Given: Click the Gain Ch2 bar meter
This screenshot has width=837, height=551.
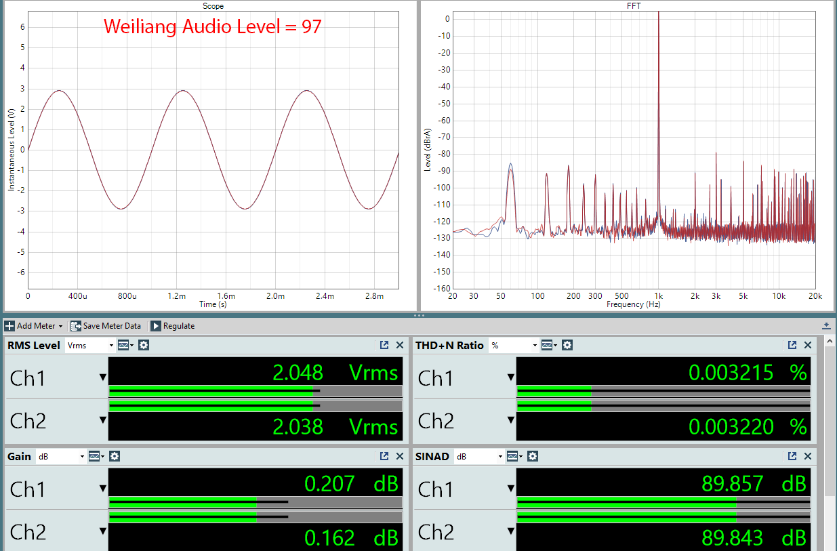Looking at the screenshot, I should pyautogui.click(x=256, y=518).
